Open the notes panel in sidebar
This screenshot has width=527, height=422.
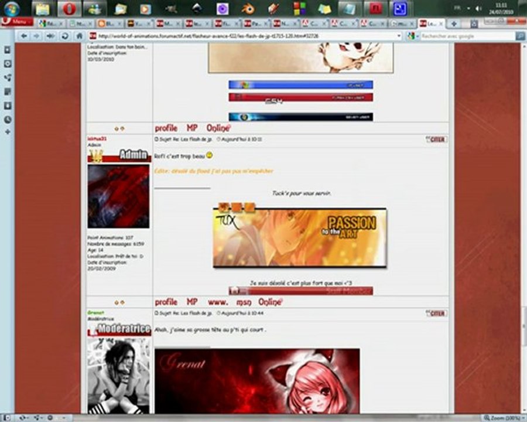pos(8,91)
